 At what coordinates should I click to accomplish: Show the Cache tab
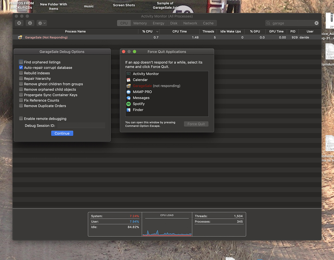(x=208, y=23)
